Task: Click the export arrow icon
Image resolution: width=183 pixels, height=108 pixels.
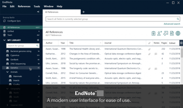Action: pos(166,33)
